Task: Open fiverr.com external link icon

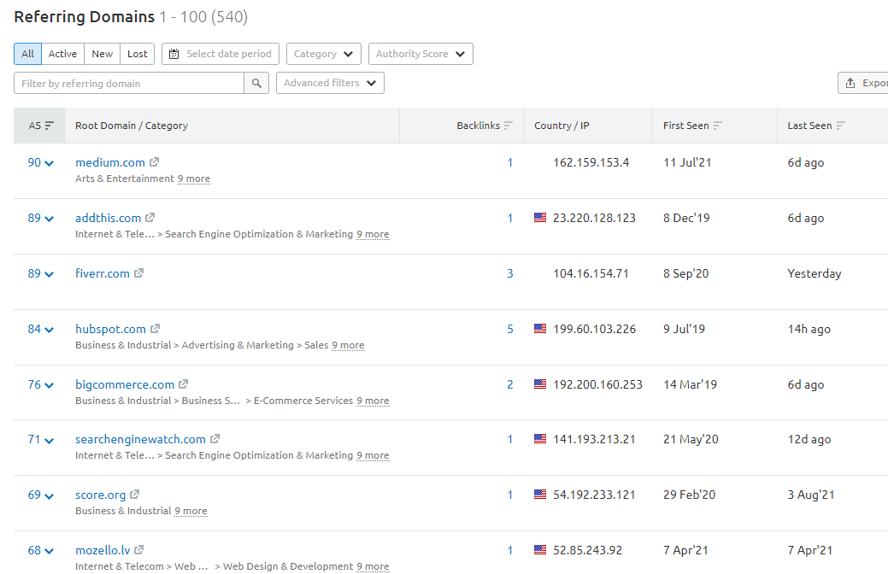Action: tap(138, 272)
